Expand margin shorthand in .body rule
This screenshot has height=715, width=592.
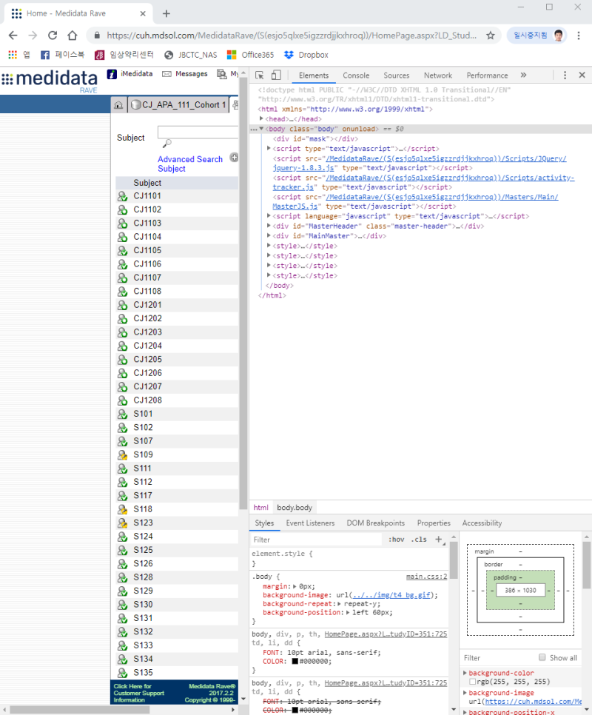coord(295,586)
